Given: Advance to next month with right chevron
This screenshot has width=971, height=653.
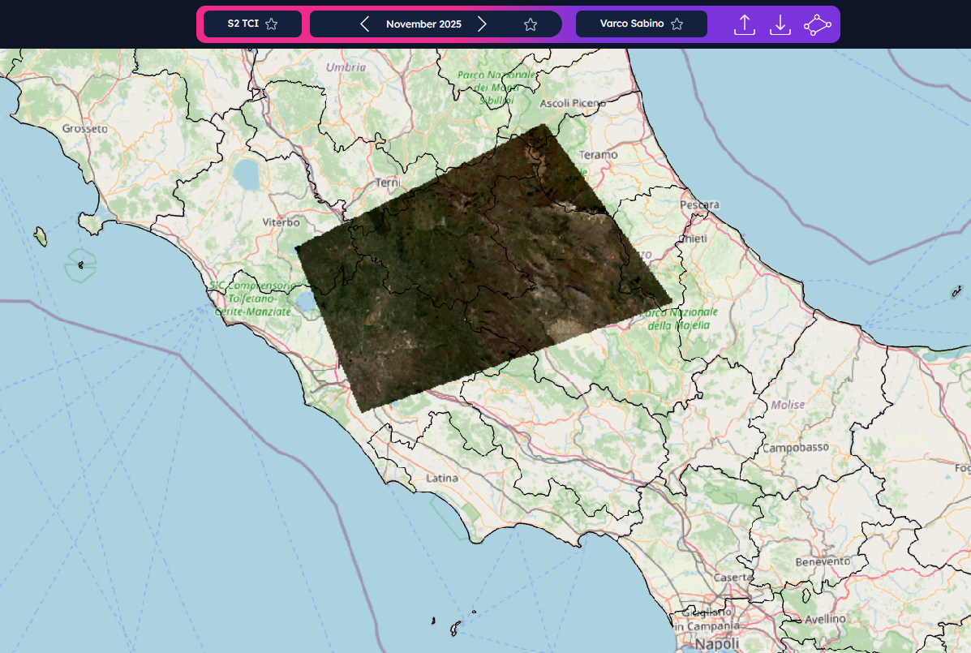Looking at the screenshot, I should click(x=482, y=24).
